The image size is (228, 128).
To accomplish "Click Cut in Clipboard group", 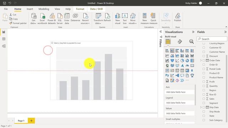I will pyautogui.click(x=13, y=15).
